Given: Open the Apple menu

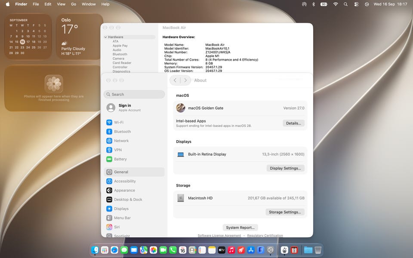Looking at the screenshot, I should [x=8, y=4].
